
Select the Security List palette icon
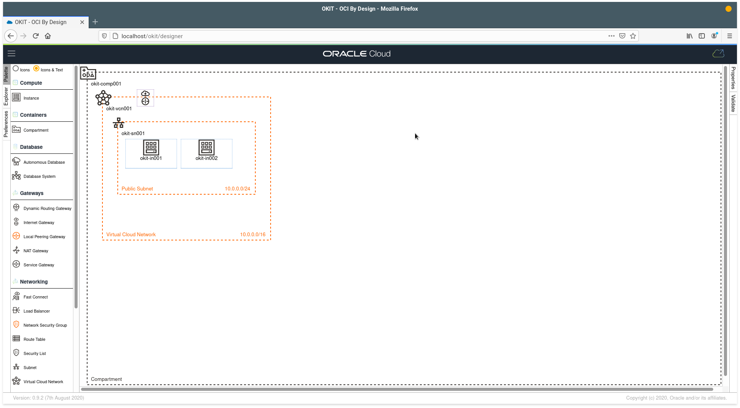coord(16,353)
